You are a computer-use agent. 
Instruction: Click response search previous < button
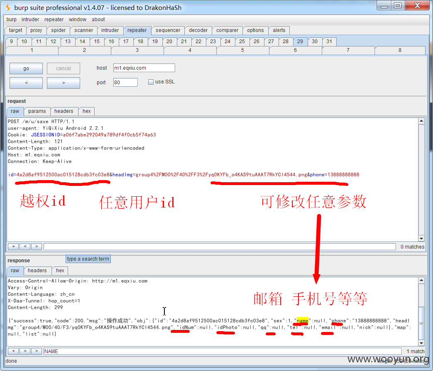click(25, 351)
